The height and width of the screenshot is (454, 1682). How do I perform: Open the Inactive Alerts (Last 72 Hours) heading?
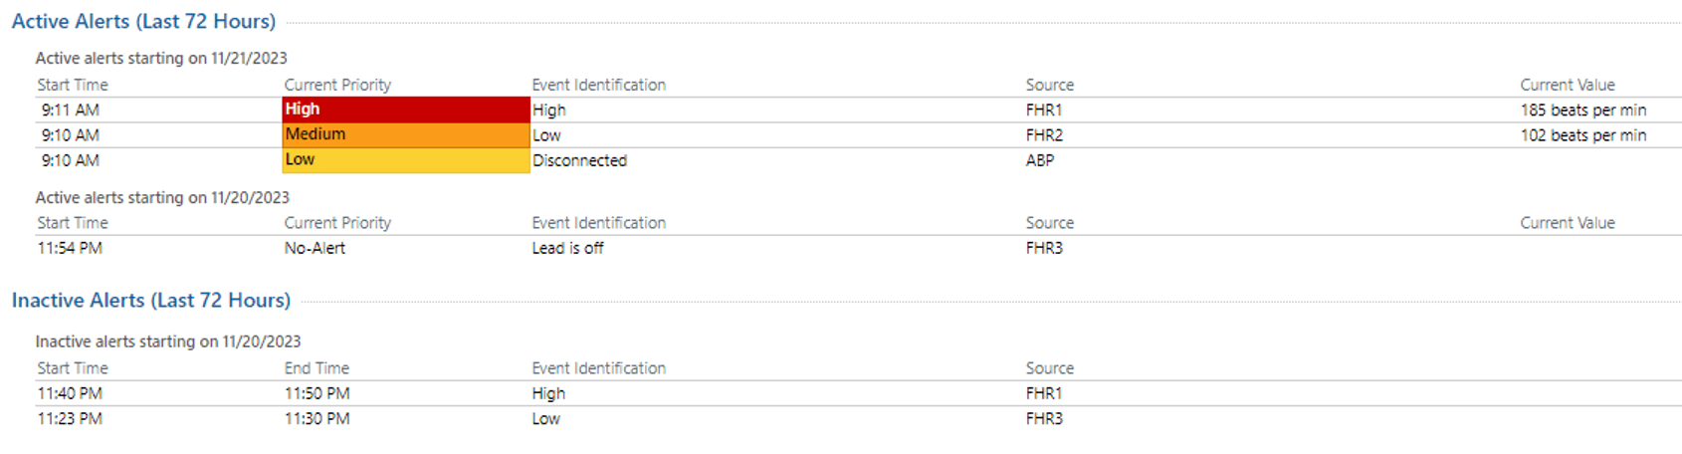(151, 300)
